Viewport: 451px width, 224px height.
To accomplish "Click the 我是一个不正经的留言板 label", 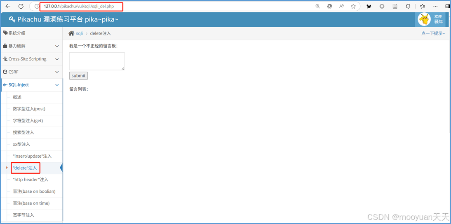I will click(x=94, y=46).
